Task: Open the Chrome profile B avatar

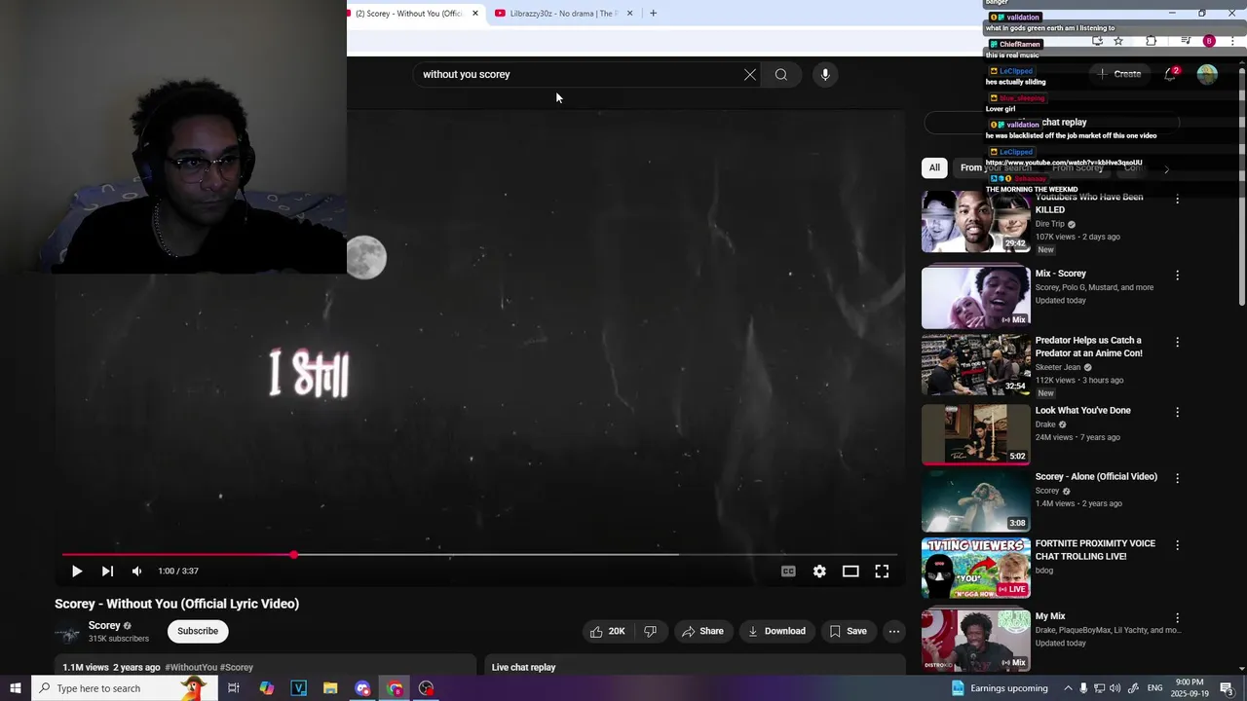Action: click(x=1209, y=41)
